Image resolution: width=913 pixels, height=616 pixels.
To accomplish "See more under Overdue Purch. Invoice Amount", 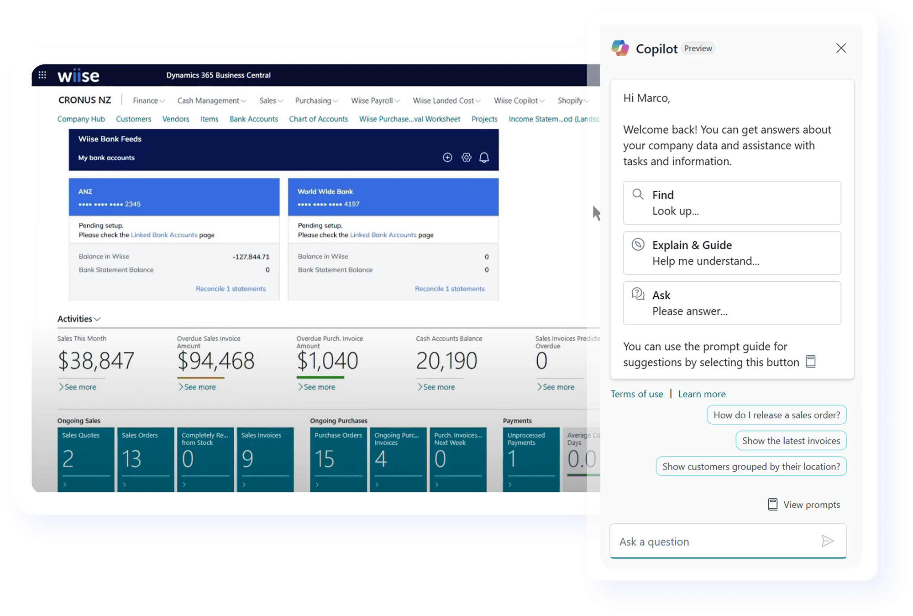I will pyautogui.click(x=316, y=387).
